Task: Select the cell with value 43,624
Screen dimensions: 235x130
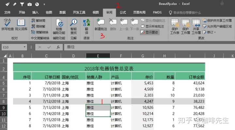Action: (x=190, y=83)
